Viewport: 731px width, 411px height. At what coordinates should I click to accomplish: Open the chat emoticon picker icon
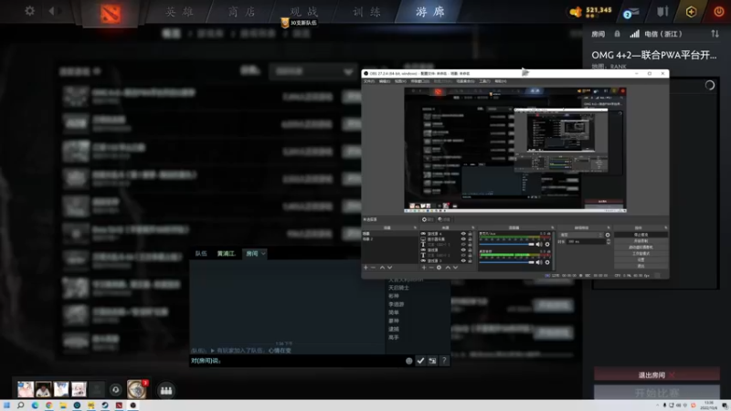tap(408, 361)
